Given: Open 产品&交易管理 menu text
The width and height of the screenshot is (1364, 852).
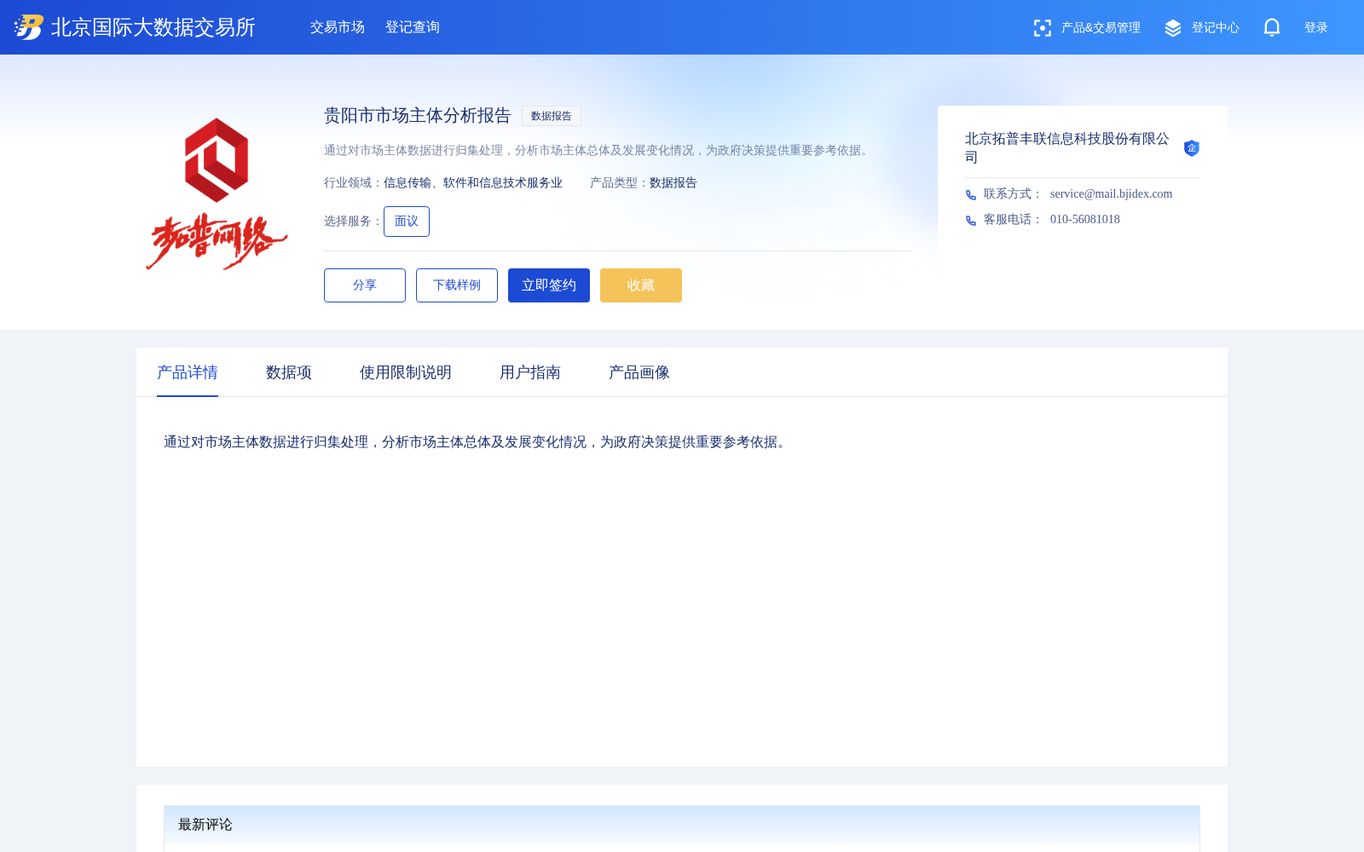Looking at the screenshot, I should point(1101,28).
